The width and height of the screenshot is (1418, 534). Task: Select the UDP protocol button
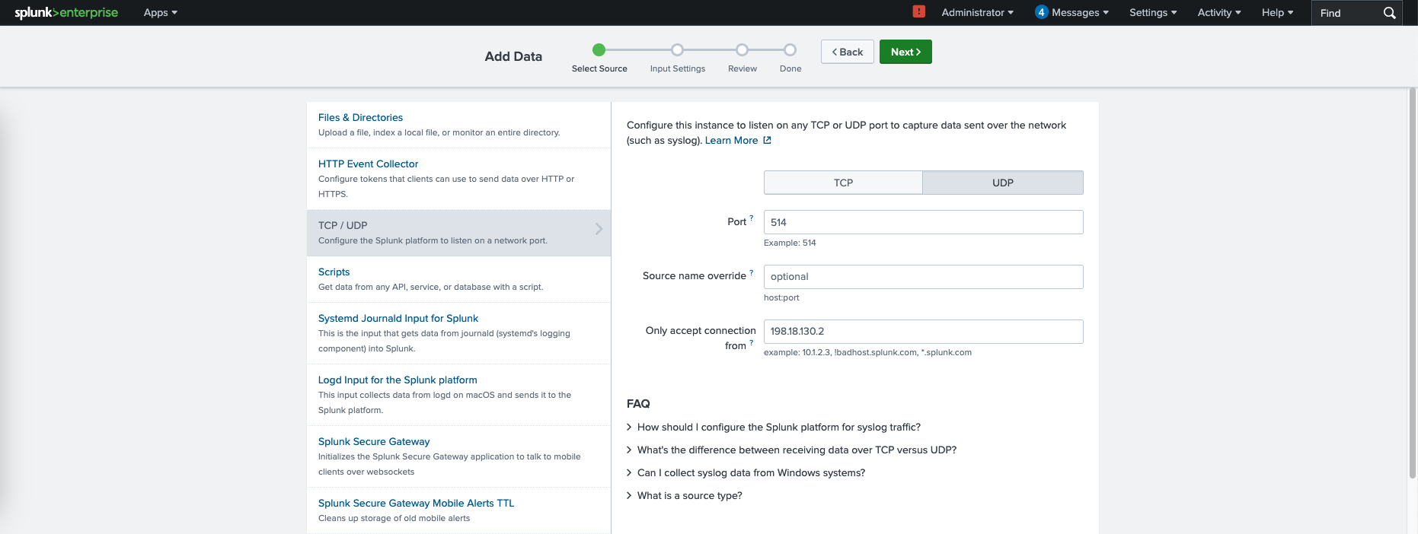tap(1002, 183)
